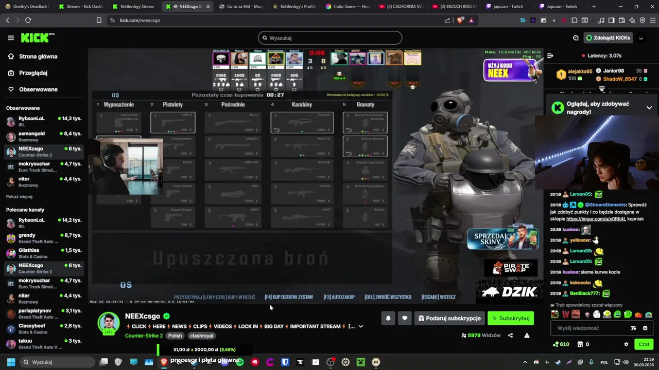659x370 pixels.
Task: Send message with Czat button
Action: [644, 344]
